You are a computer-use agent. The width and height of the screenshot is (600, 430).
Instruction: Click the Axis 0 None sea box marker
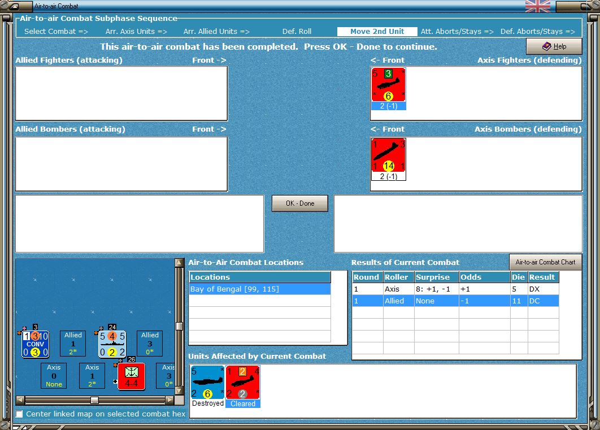54,376
